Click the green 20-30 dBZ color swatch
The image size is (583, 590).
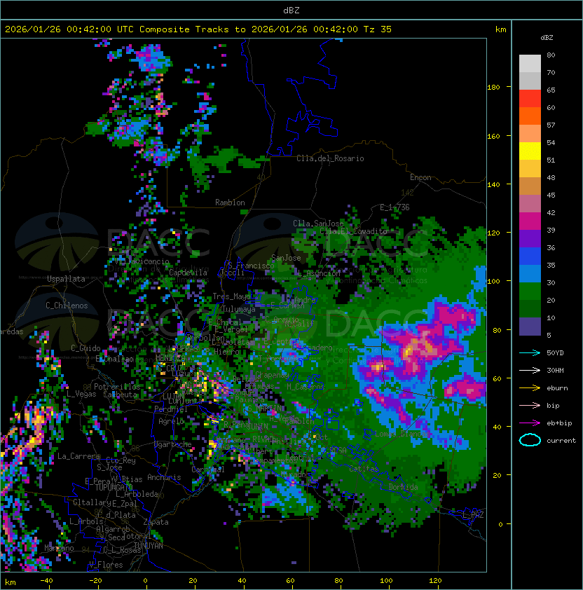point(530,291)
